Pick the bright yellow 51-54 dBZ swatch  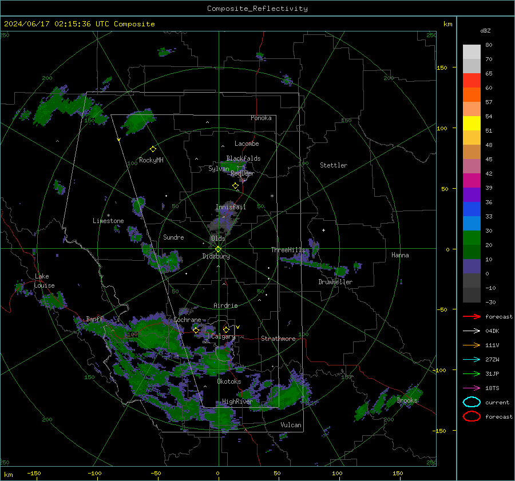click(472, 124)
